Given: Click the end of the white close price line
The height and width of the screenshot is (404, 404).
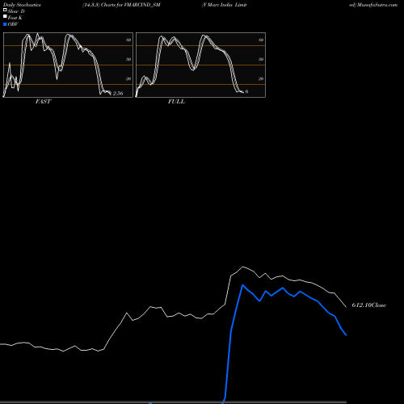Looking at the screenshot, I should (x=346, y=307).
